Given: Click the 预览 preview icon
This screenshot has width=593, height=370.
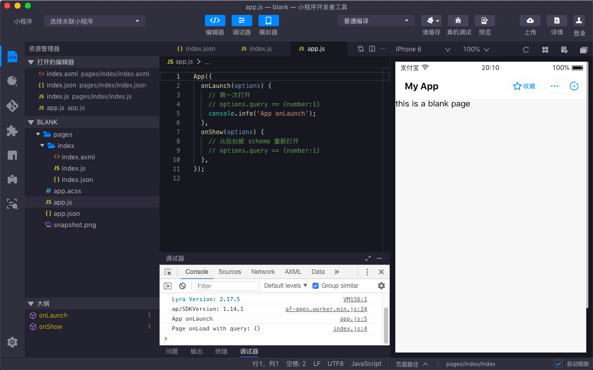Looking at the screenshot, I should click(x=485, y=21).
